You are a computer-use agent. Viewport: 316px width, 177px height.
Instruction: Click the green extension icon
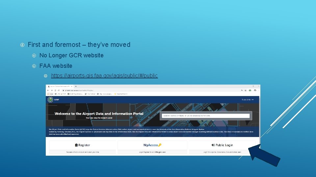250,90
